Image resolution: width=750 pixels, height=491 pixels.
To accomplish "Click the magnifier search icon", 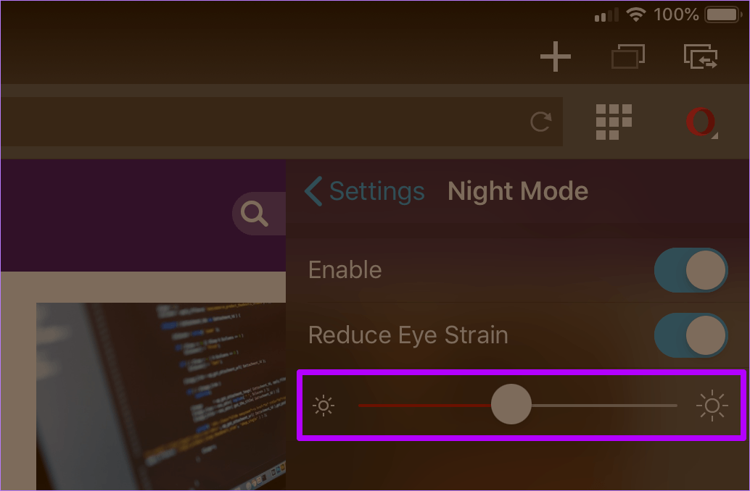I will click(255, 214).
